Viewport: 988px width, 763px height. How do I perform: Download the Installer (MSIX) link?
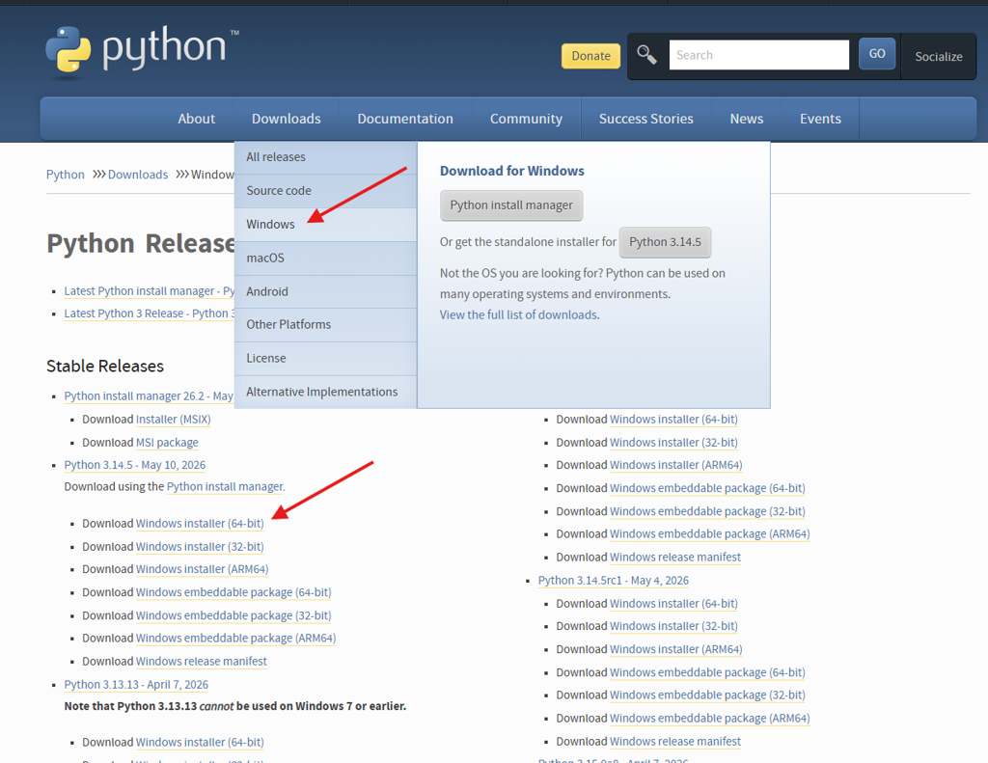point(174,420)
